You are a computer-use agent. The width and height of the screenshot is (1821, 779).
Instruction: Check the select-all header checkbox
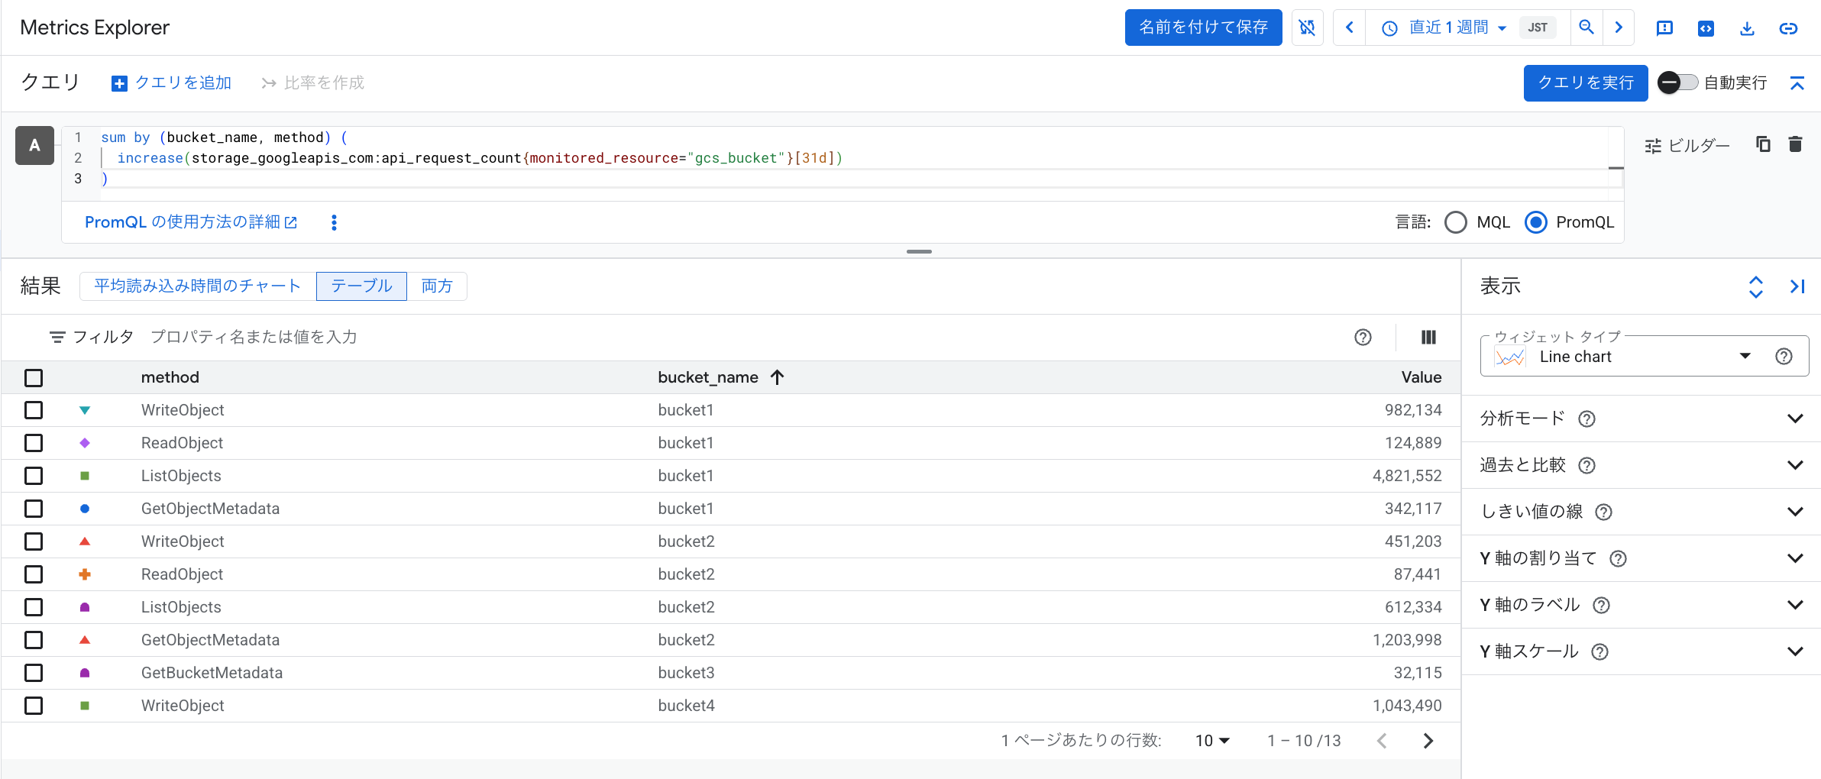tap(34, 377)
